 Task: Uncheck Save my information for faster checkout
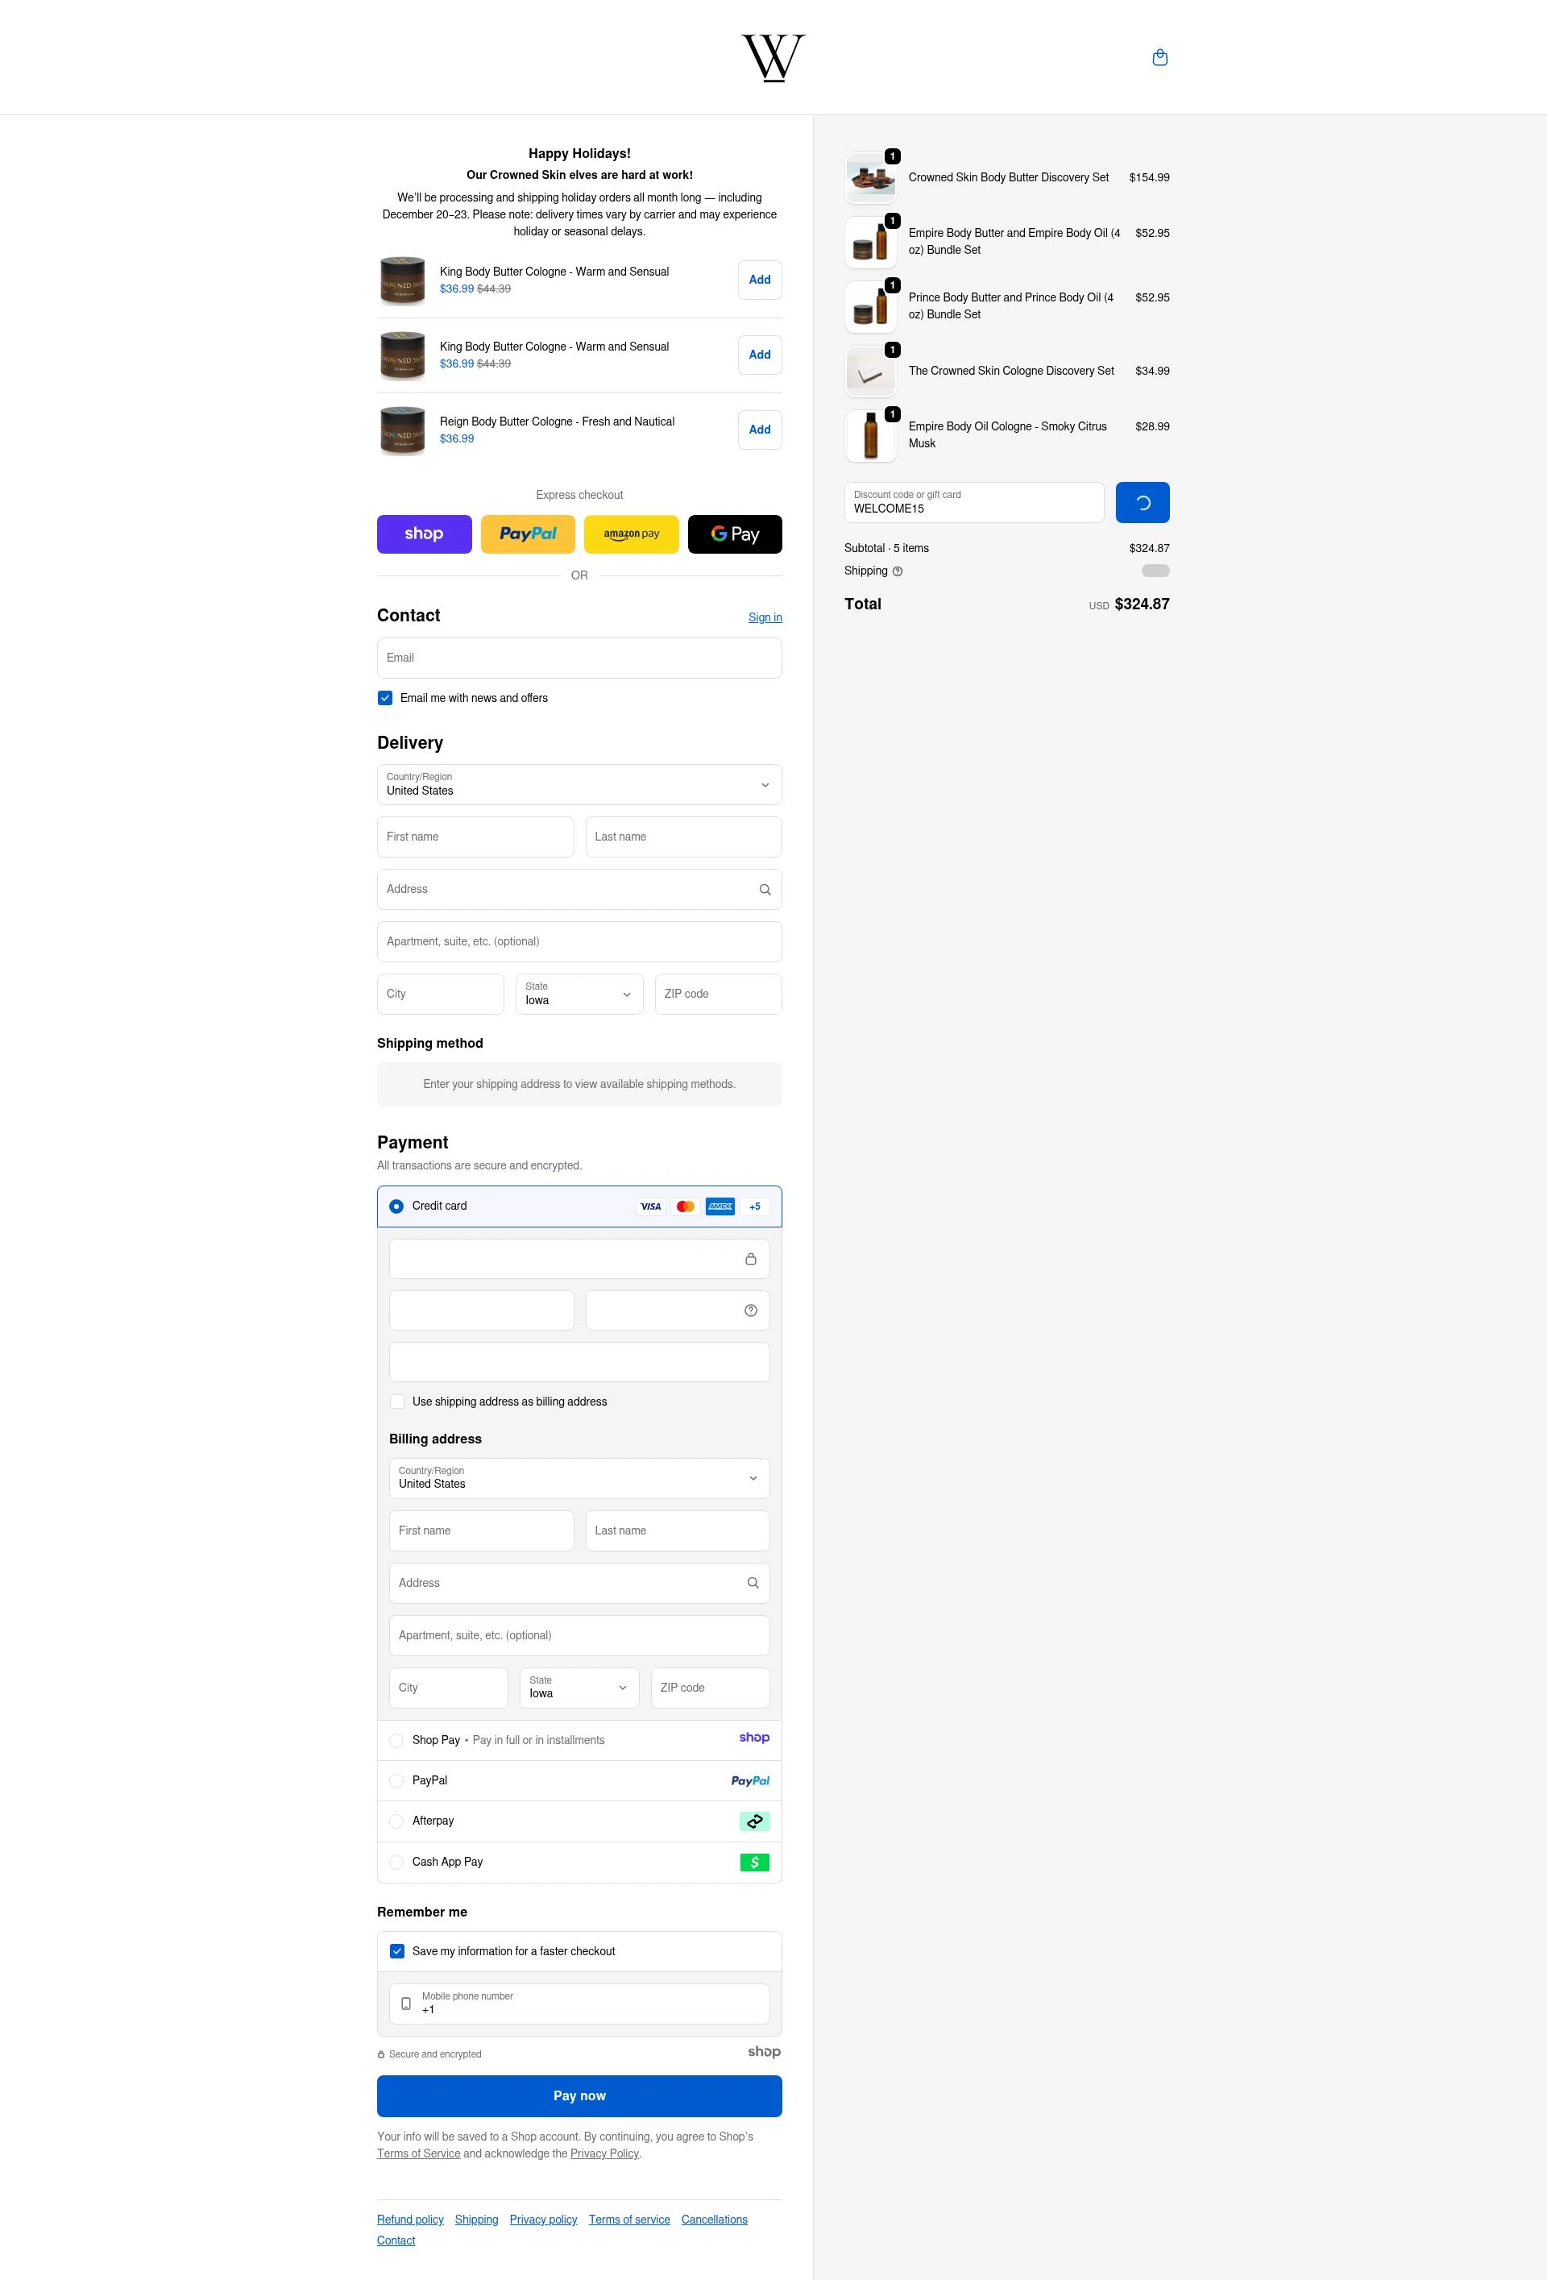pos(397,1950)
